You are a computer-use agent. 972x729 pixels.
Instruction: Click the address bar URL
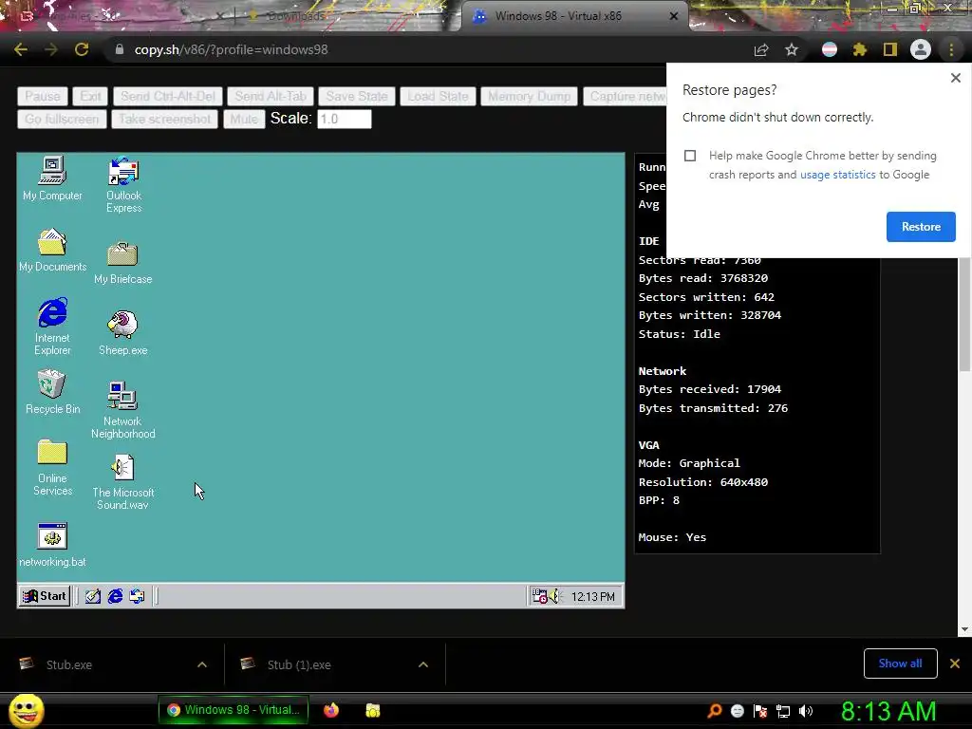click(x=232, y=49)
